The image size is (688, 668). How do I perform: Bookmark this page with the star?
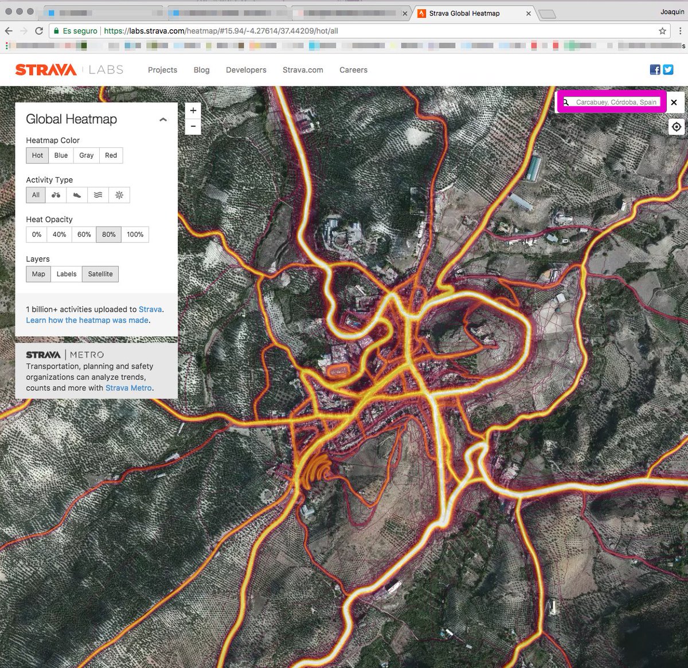(663, 31)
